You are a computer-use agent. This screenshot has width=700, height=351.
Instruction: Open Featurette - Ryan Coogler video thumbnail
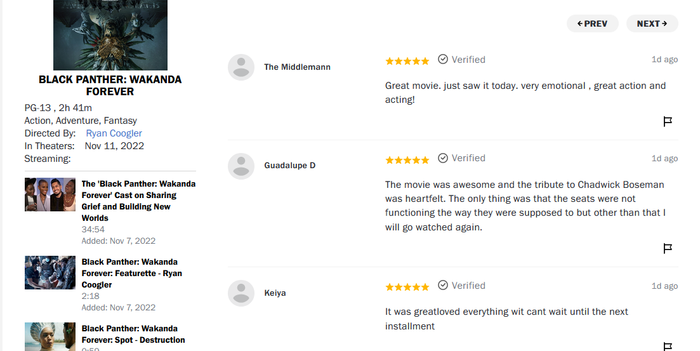[50, 272]
